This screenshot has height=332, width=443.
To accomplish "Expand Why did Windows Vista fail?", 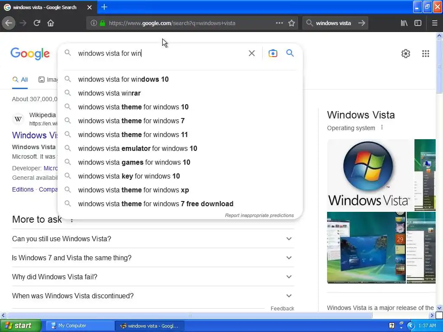I will pyautogui.click(x=153, y=277).
